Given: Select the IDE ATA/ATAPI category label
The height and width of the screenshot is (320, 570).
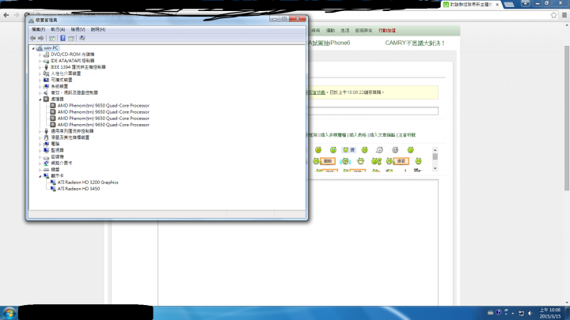Looking at the screenshot, I should click(72, 61).
